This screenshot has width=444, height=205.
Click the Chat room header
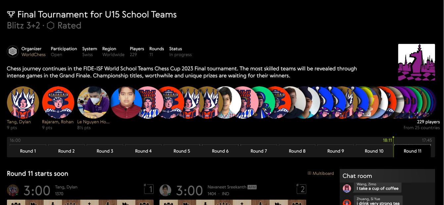click(357, 176)
